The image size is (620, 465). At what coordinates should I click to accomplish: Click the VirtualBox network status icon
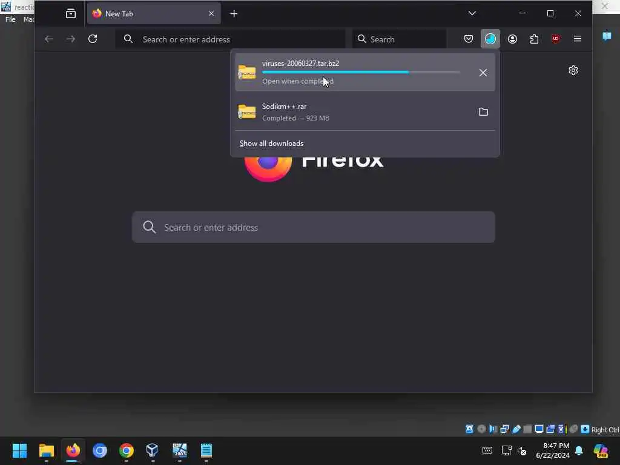504,429
